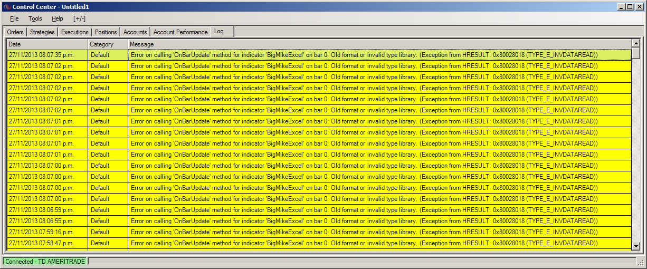This screenshot has height=269, width=647.
Task: Click the Message column header
Action: point(379,44)
